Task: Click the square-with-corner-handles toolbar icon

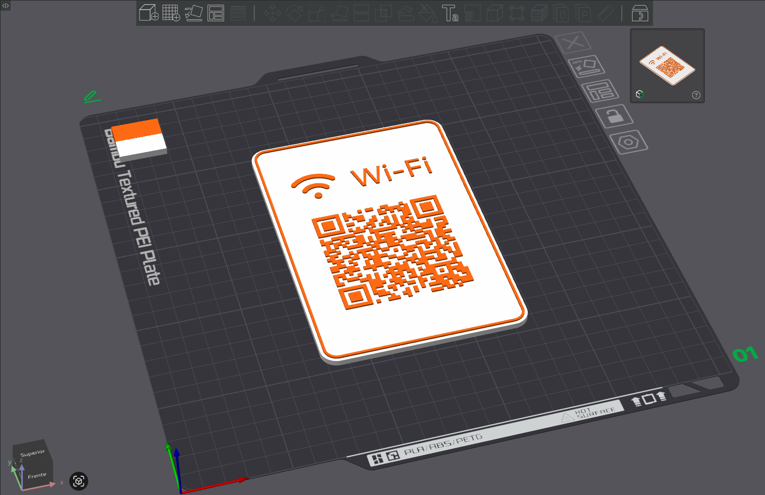Action: pos(517,13)
